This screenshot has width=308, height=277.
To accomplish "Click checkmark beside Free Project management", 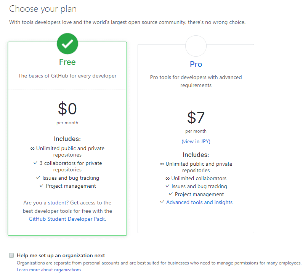I will 42,185.
